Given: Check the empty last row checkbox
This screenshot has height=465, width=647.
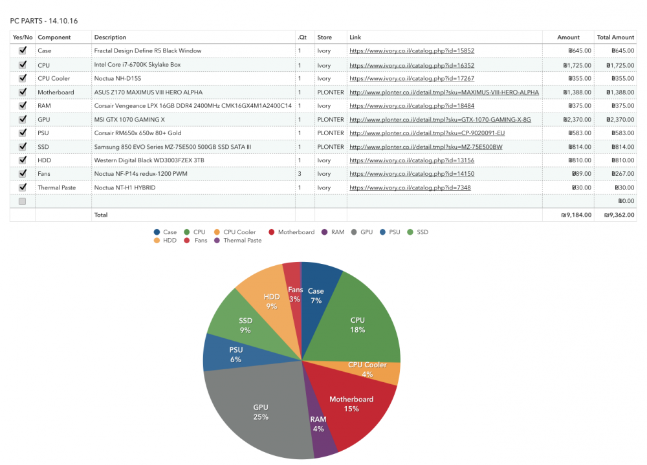Looking at the screenshot, I should tap(22, 201).
